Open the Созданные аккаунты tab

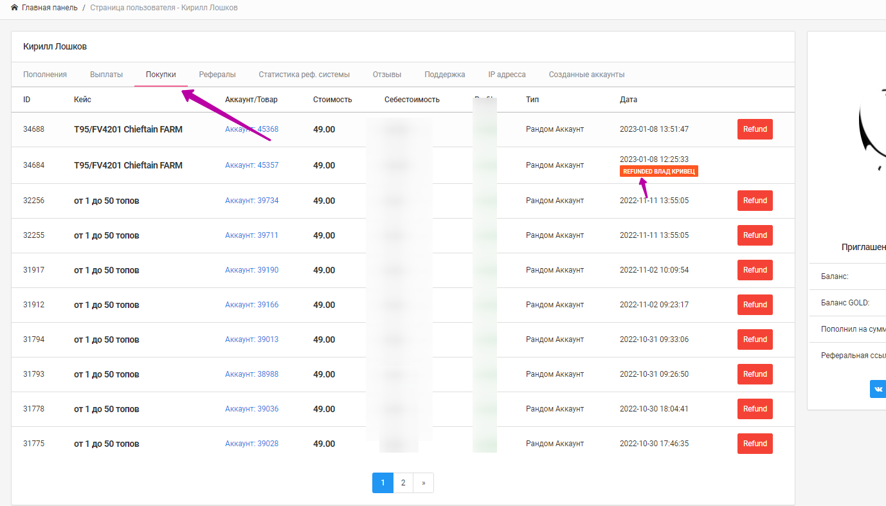(x=586, y=75)
